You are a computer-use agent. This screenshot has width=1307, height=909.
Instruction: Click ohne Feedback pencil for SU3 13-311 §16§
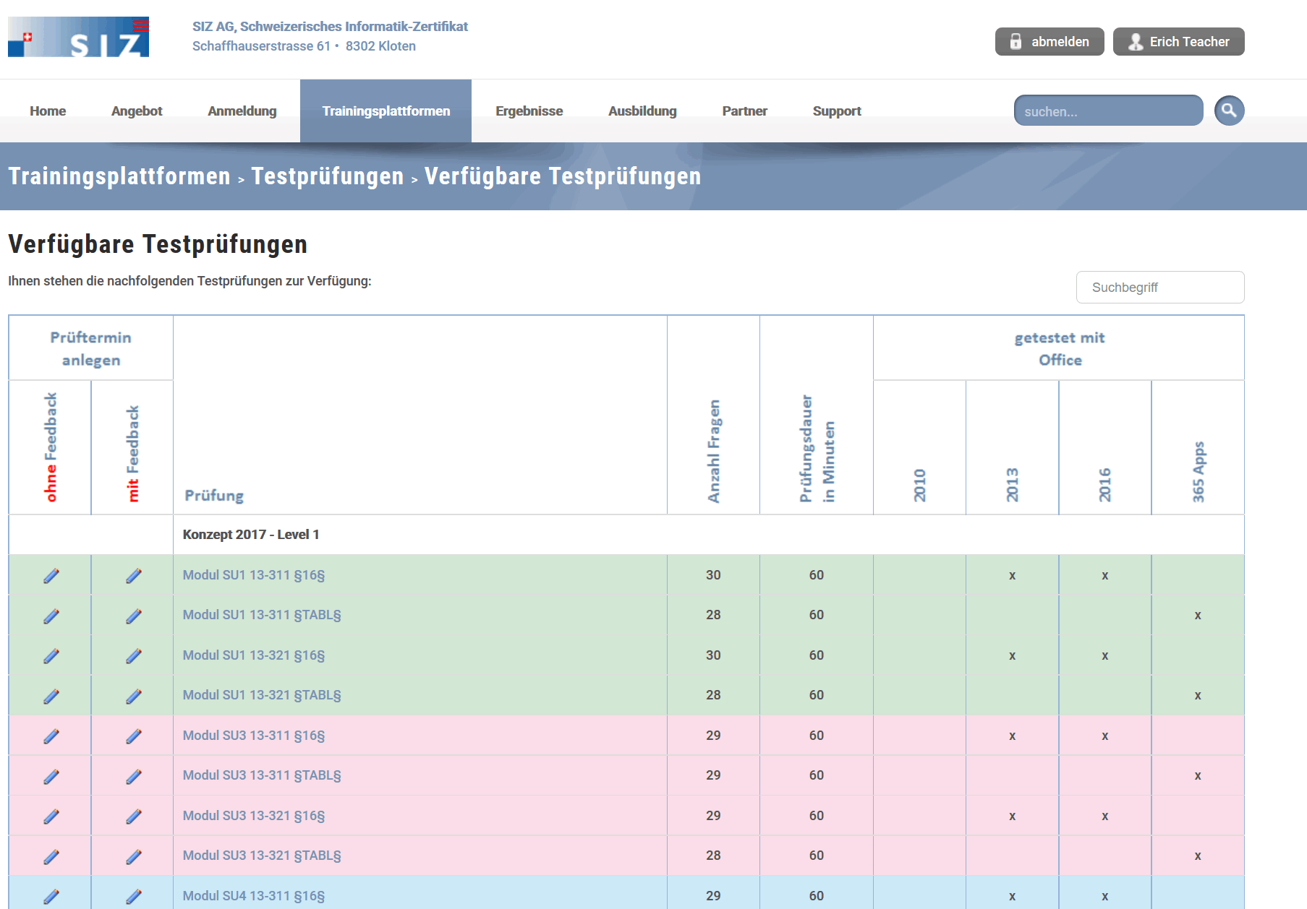(x=51, y=736)
